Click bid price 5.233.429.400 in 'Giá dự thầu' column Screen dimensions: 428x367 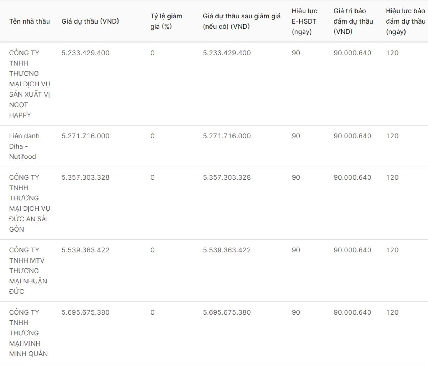pos(86,53)
